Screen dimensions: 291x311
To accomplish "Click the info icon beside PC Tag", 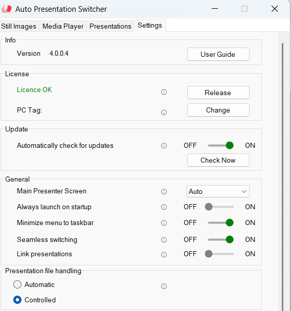I will click(x=164, y=113).
